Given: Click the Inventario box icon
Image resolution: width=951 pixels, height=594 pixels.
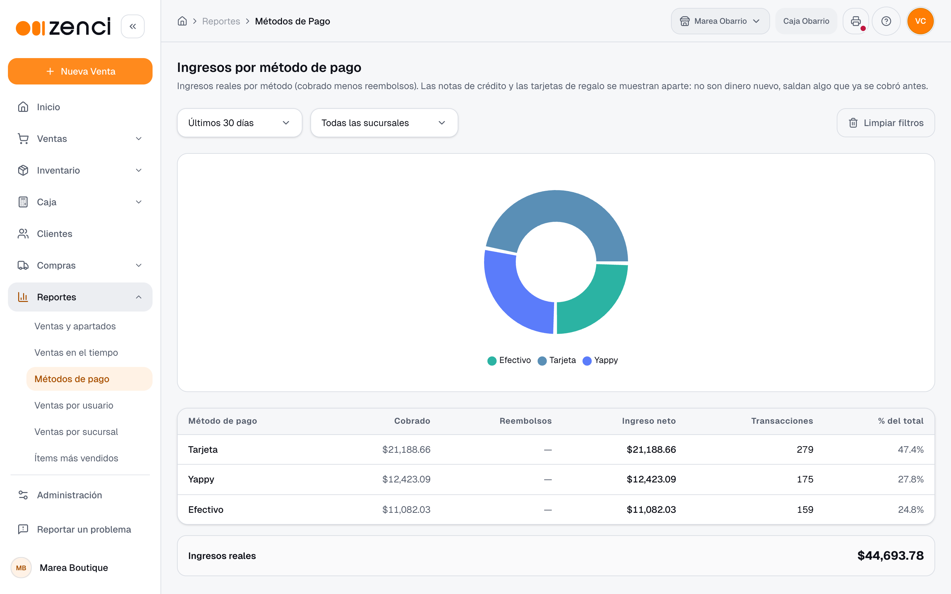Looking at the screenshot, I should point(23,170).
